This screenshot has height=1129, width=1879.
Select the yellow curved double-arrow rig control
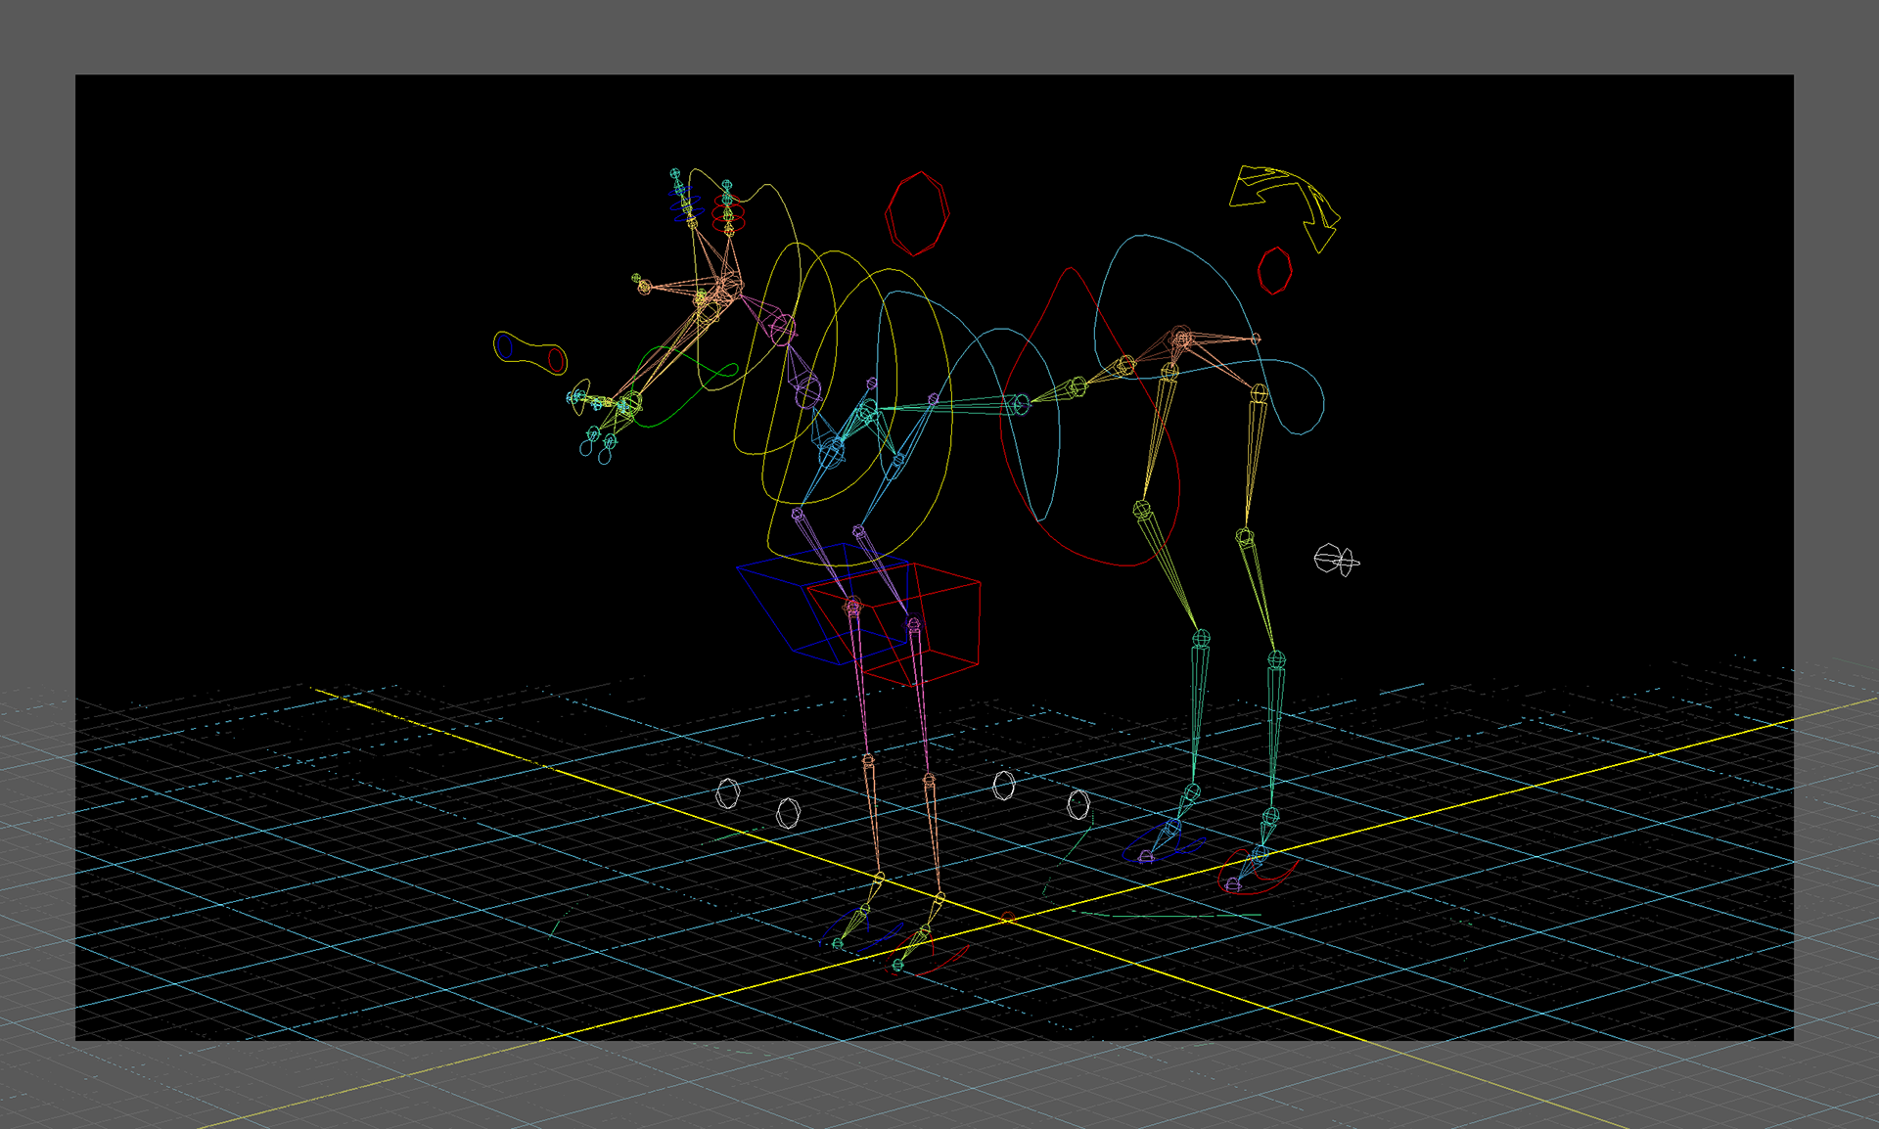1285,208
